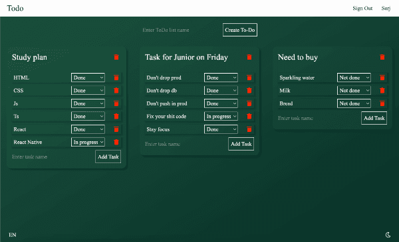Click Sign Out in header
The width and height of the screenshot is (399, 242).
click(362, 9)
